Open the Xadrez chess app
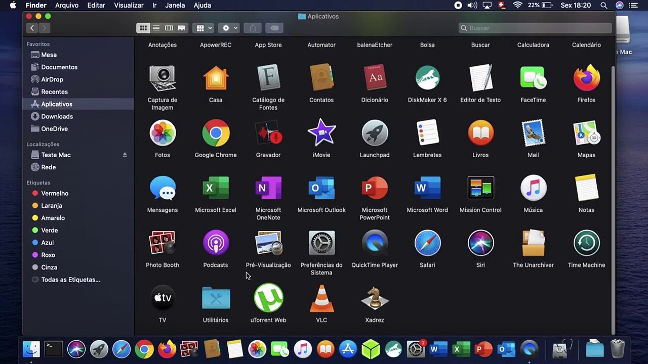648x364 pixels. pos(375,299)
